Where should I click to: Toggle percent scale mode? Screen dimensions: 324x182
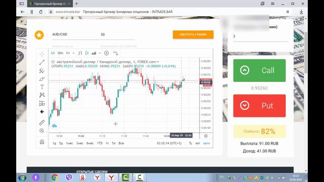190,143
